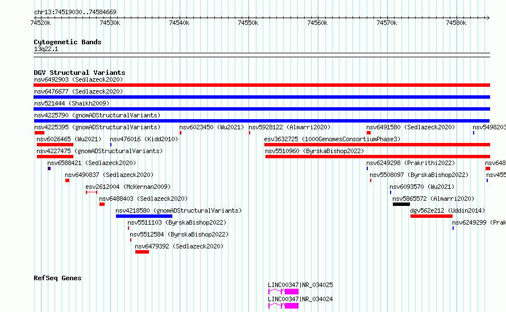Open the nsv6023450 (Wu2021) variant label
The width and height of the screenshot is (506, 312).
pyautogui.click(x=211, y=127)
